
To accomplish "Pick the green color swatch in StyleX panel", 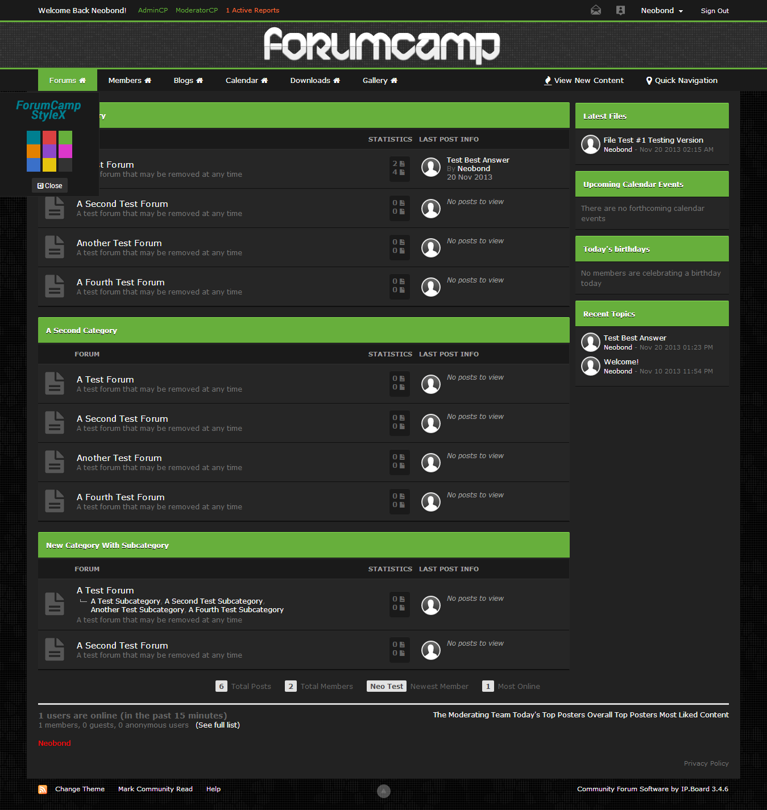I will 65,138.
